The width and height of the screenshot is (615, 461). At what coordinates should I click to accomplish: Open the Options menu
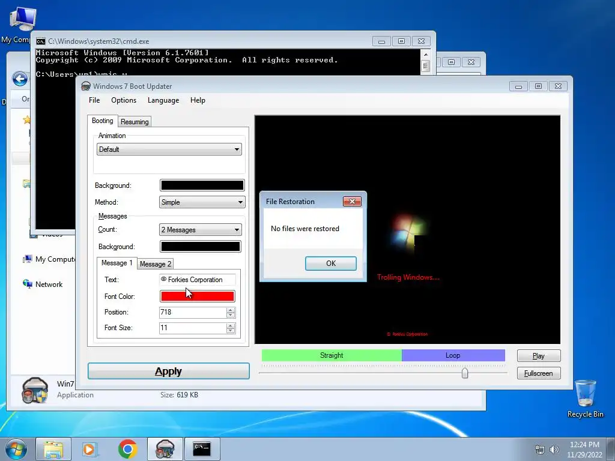point(124,100)
